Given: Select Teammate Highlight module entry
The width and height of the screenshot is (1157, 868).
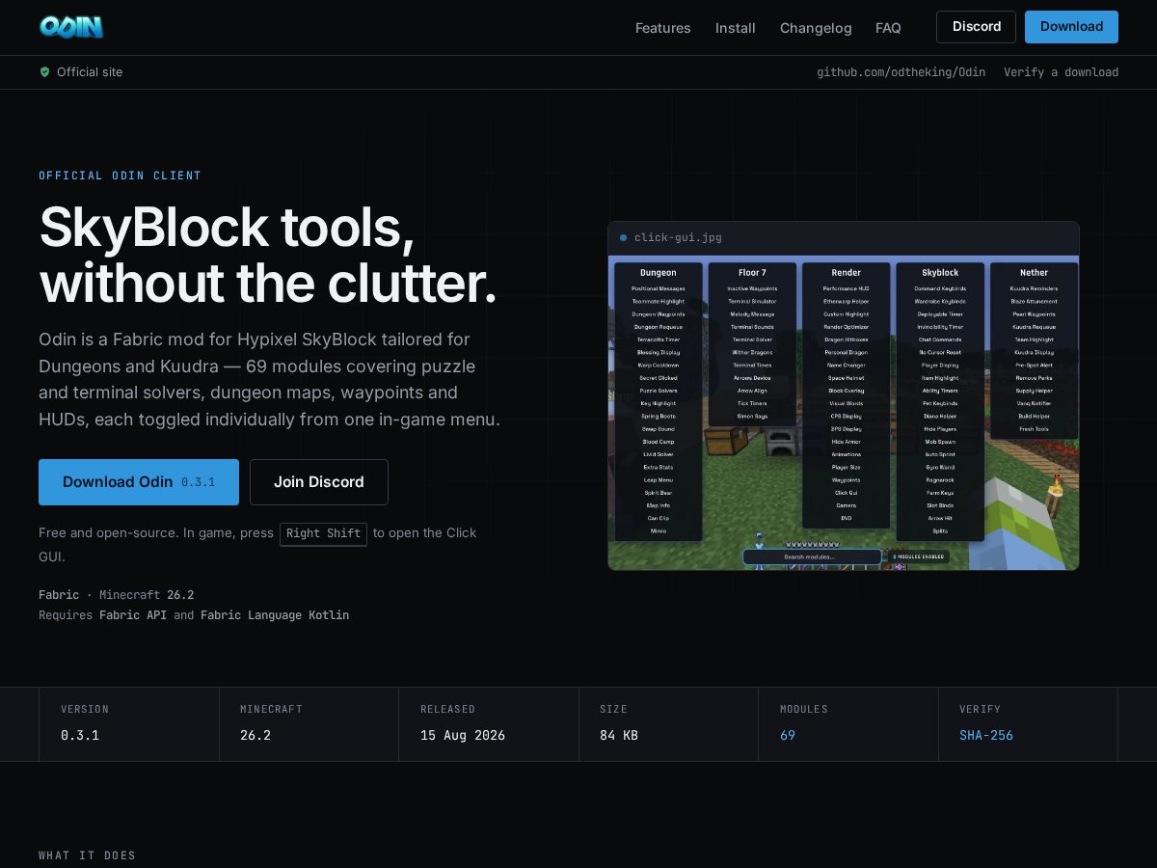Looking at the screenshot, I should [659, 301].
